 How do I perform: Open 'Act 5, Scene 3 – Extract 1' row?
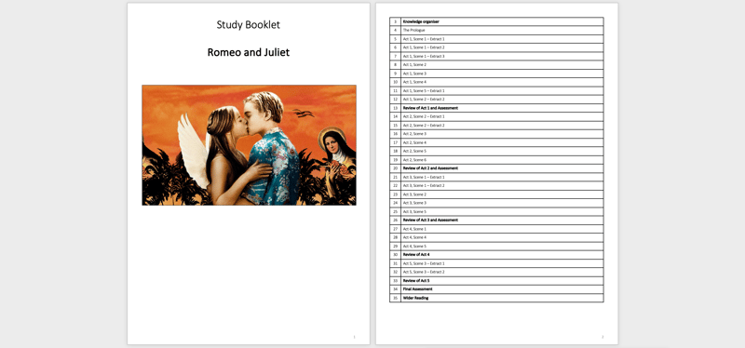[496, 263]
